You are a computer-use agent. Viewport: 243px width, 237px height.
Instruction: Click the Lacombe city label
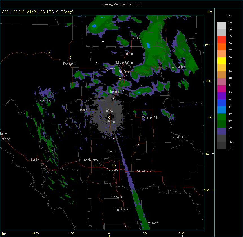pos(127,54)
